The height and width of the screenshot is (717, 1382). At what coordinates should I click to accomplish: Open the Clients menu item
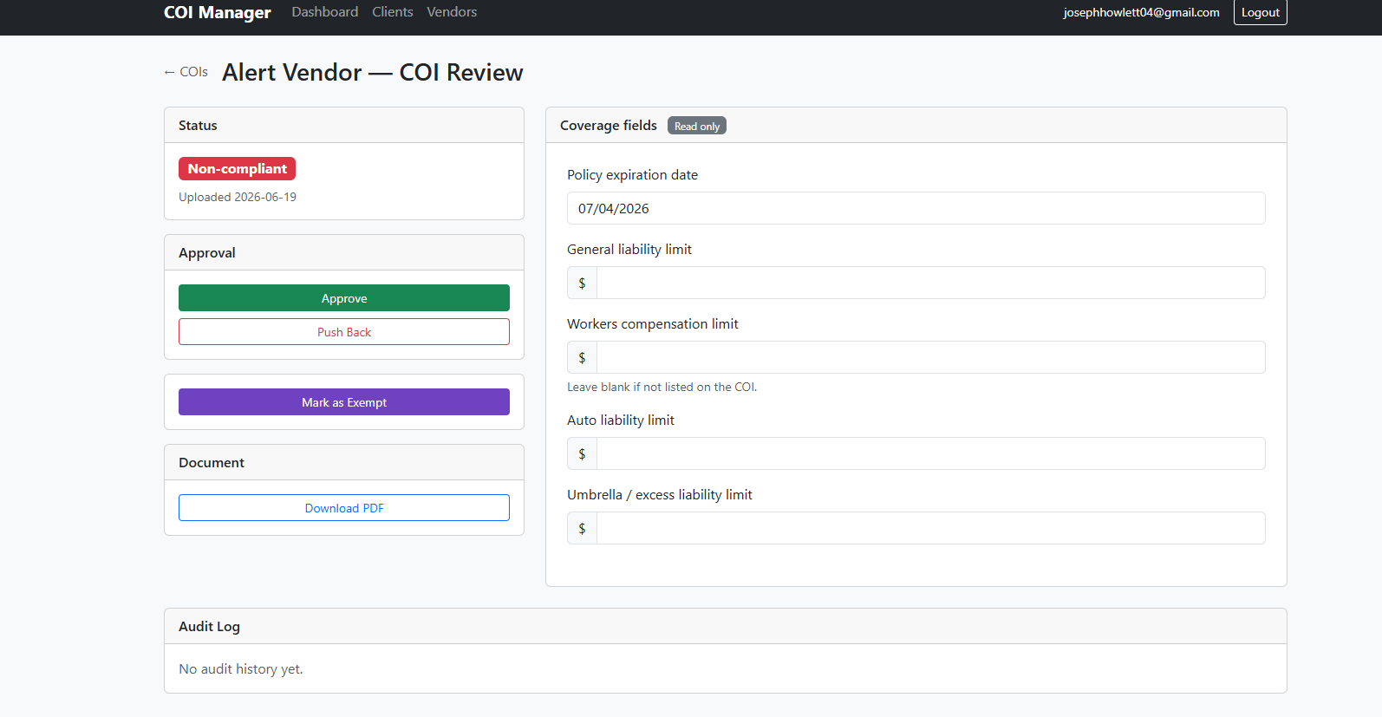pyautogui.click(x=393, y=12)
